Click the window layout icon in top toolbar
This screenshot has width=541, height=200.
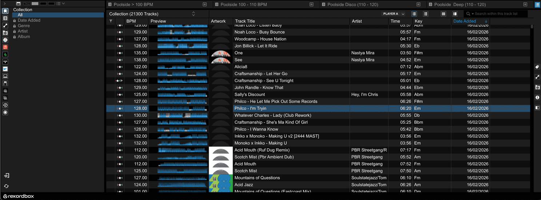pos(19,4)
